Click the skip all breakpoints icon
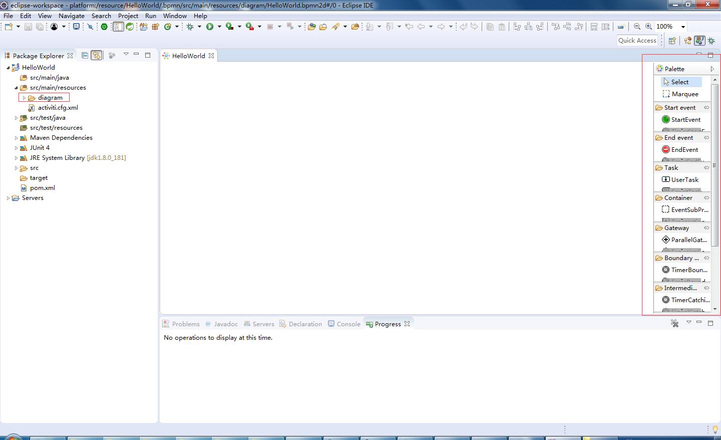Image resolution: width=721 pixels, height=440 pixels. click(91, 27)
